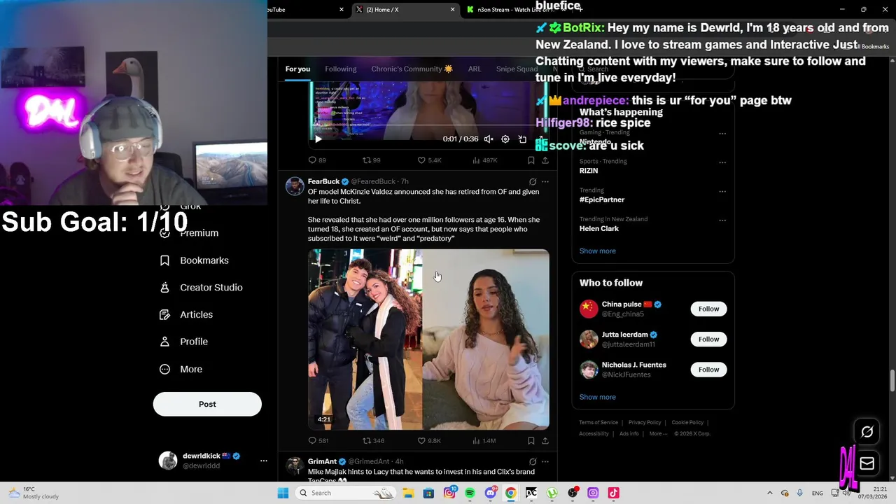This screenshot has height=504, width=896.
Task: Open the Chronic's Community tab
Action: (412, 69)
